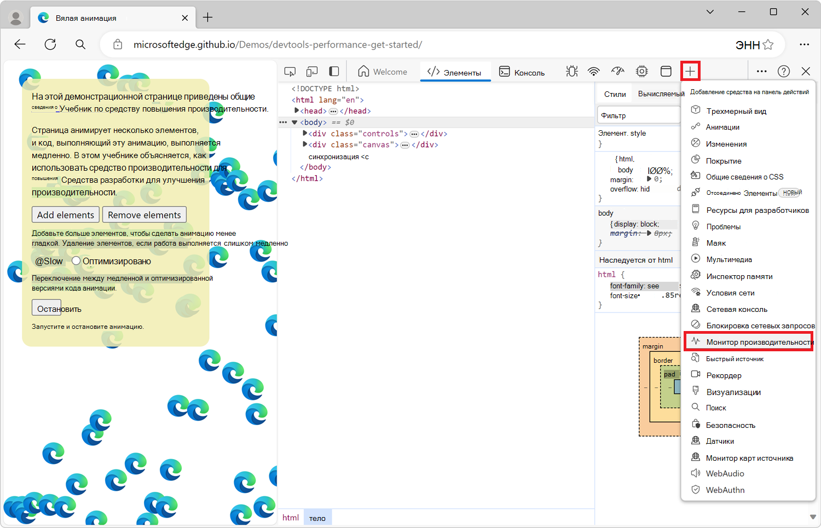Switch to the Элементы tab
The height and width of the screenshot is (528, 821).
455,72
